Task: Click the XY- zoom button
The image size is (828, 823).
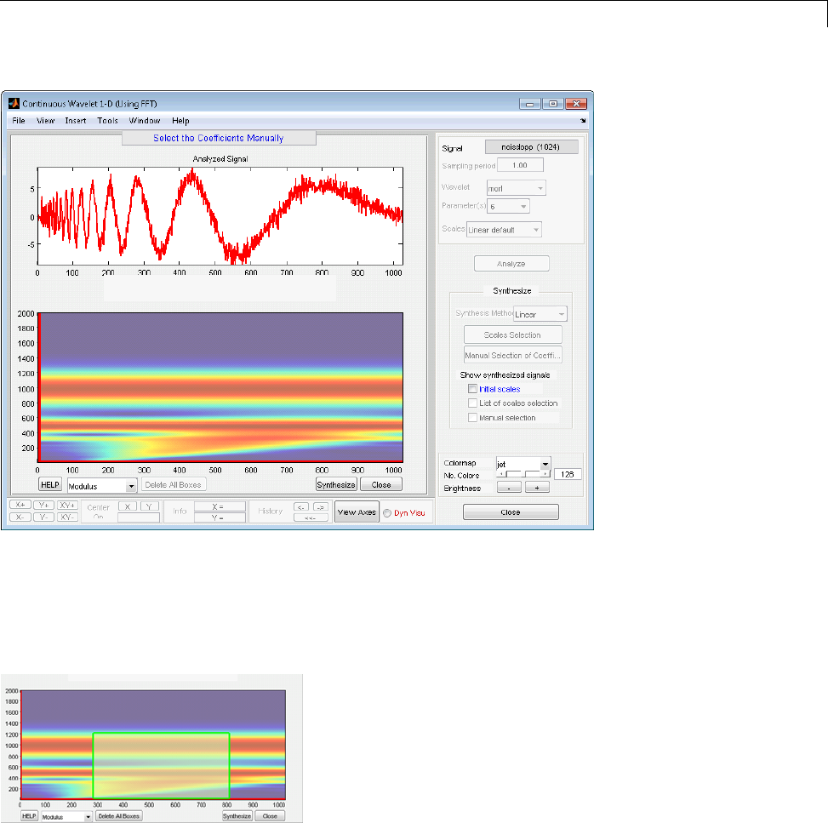Action: point(67,517)
